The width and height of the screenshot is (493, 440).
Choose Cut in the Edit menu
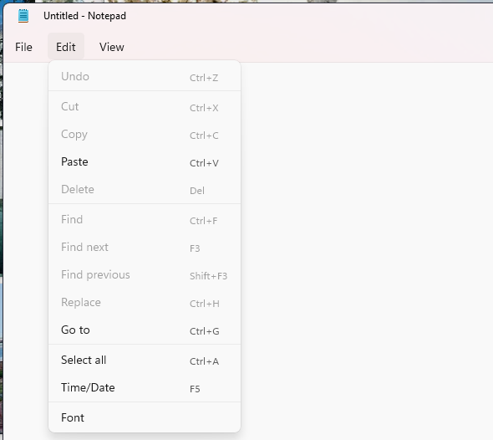145,107
